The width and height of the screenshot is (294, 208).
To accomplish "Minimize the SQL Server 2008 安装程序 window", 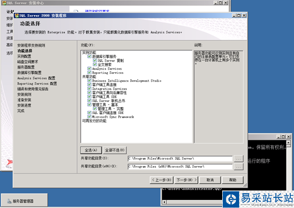I will click(x=234, y=15).
